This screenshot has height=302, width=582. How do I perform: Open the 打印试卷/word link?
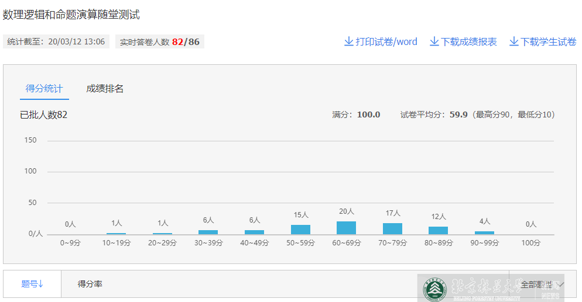[x=386, y=41]
